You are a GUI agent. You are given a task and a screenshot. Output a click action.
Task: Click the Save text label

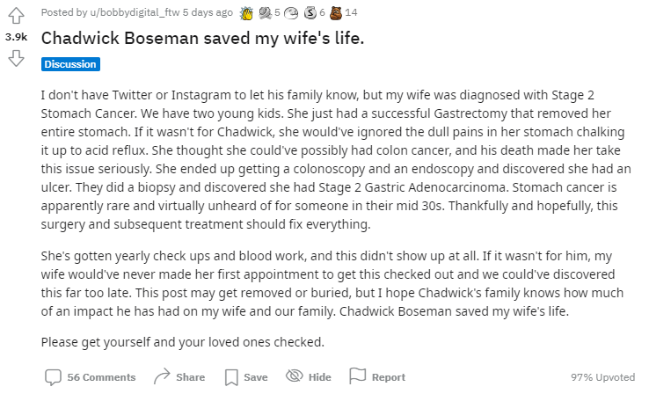click(256, 377)
